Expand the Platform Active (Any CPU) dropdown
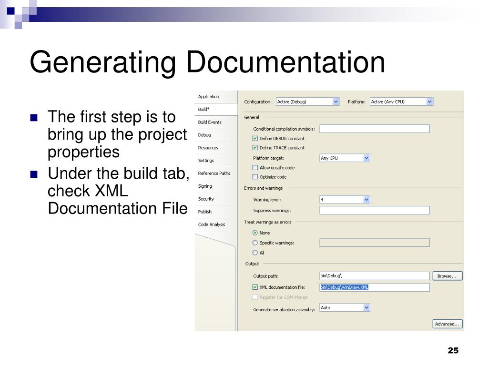This screenshot has height=366, width=488. pyautogui.click(x=401, y=102)
